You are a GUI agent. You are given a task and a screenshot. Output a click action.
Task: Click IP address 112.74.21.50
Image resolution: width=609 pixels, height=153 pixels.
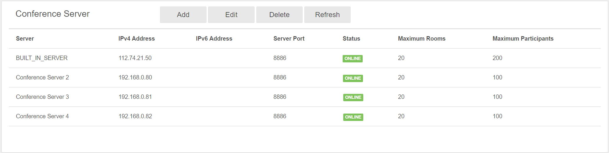pos(135,58)
